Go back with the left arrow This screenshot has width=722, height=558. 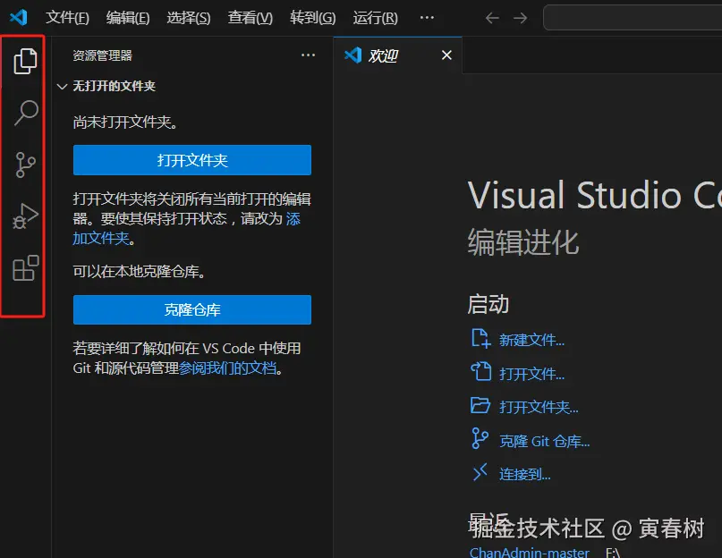tap(492, 18)
